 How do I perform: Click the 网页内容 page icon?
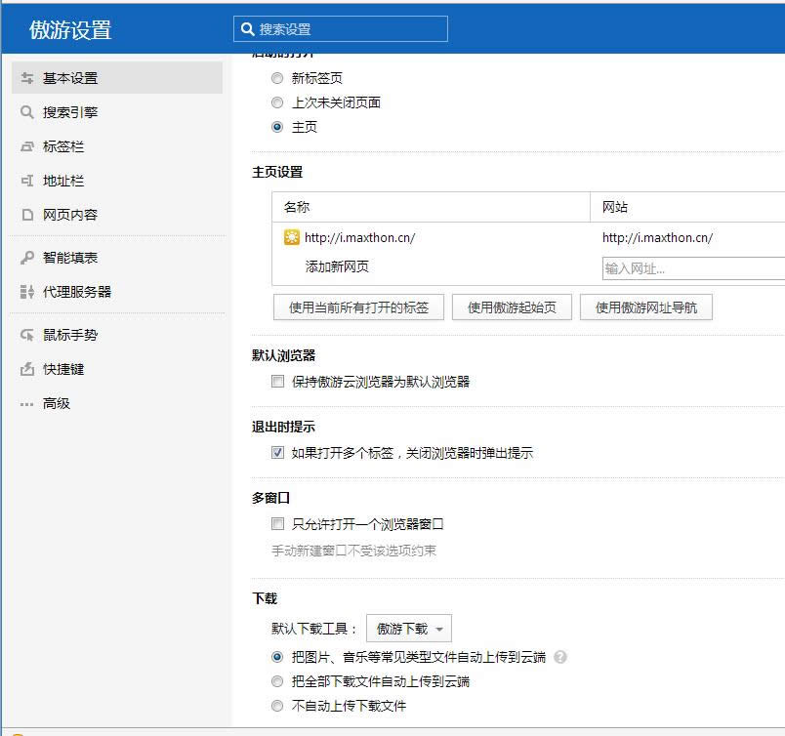click(x=27, y=215)
